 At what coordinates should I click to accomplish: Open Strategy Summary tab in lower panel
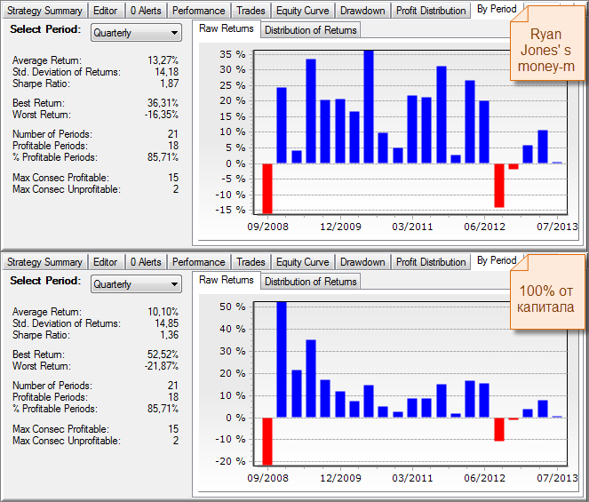pyautogui.click(x=44, y=262)
